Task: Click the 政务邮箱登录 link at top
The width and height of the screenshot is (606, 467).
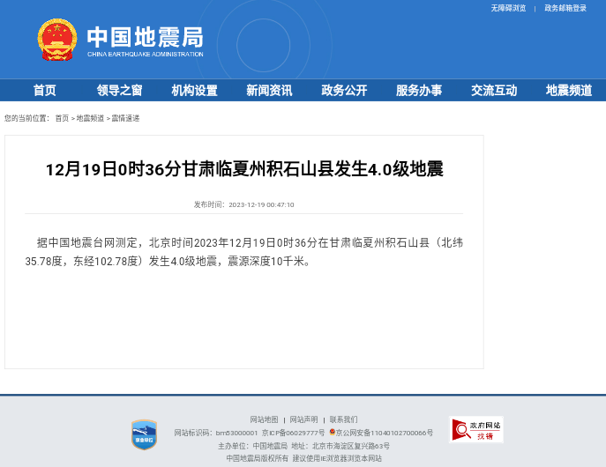Action: coord(565,8)
